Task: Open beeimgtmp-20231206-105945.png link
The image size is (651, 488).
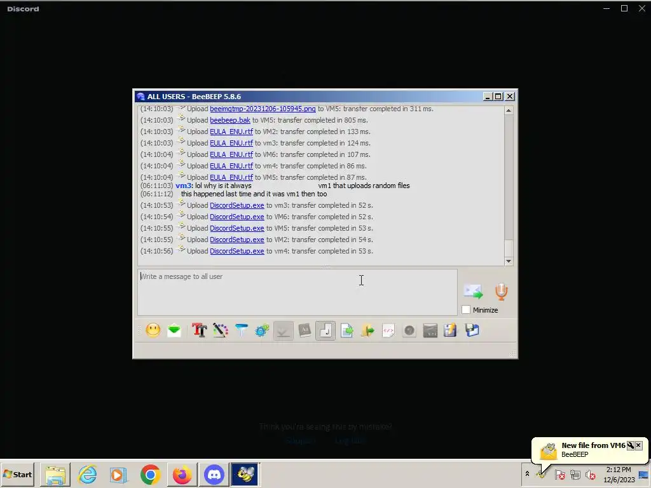Action: coord(263,109)
